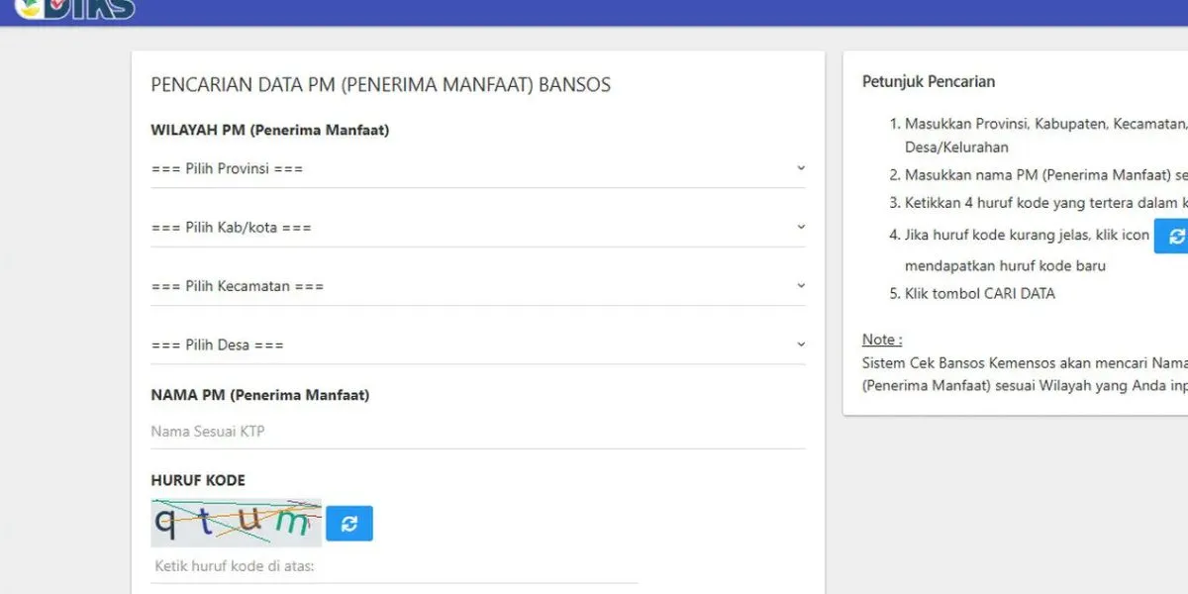Image resolution: width=1188 pixels, height=594 pixels.
Task: Click the underlined 'Note :' text
Action: point(882,340)
